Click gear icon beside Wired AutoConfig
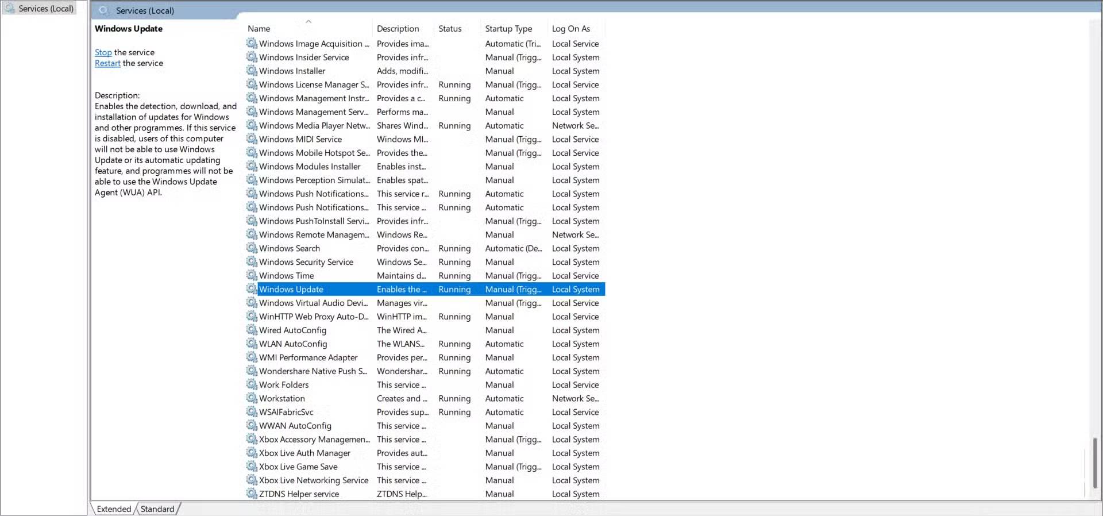This screenshot has width=1103, height=516. [x=252, y=330]
